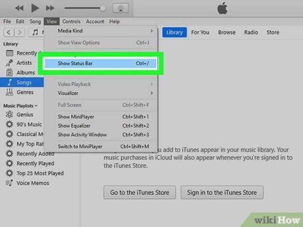Click the AirPlay icon button
Viewport: 303px width, 227px height.
122,8
